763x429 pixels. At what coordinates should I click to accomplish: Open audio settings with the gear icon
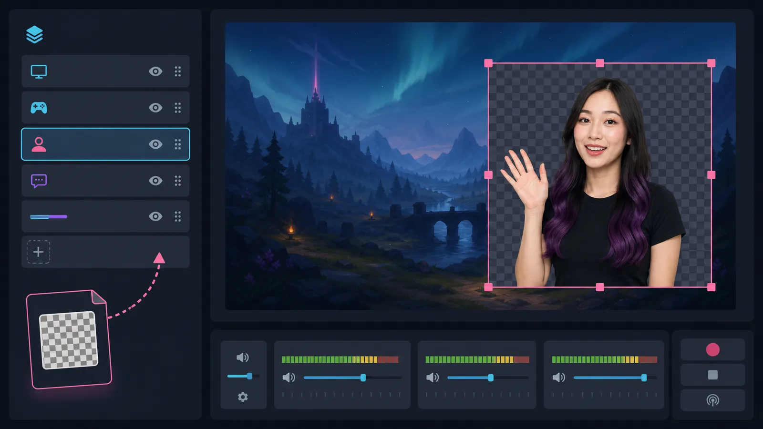tap(243, 397)
